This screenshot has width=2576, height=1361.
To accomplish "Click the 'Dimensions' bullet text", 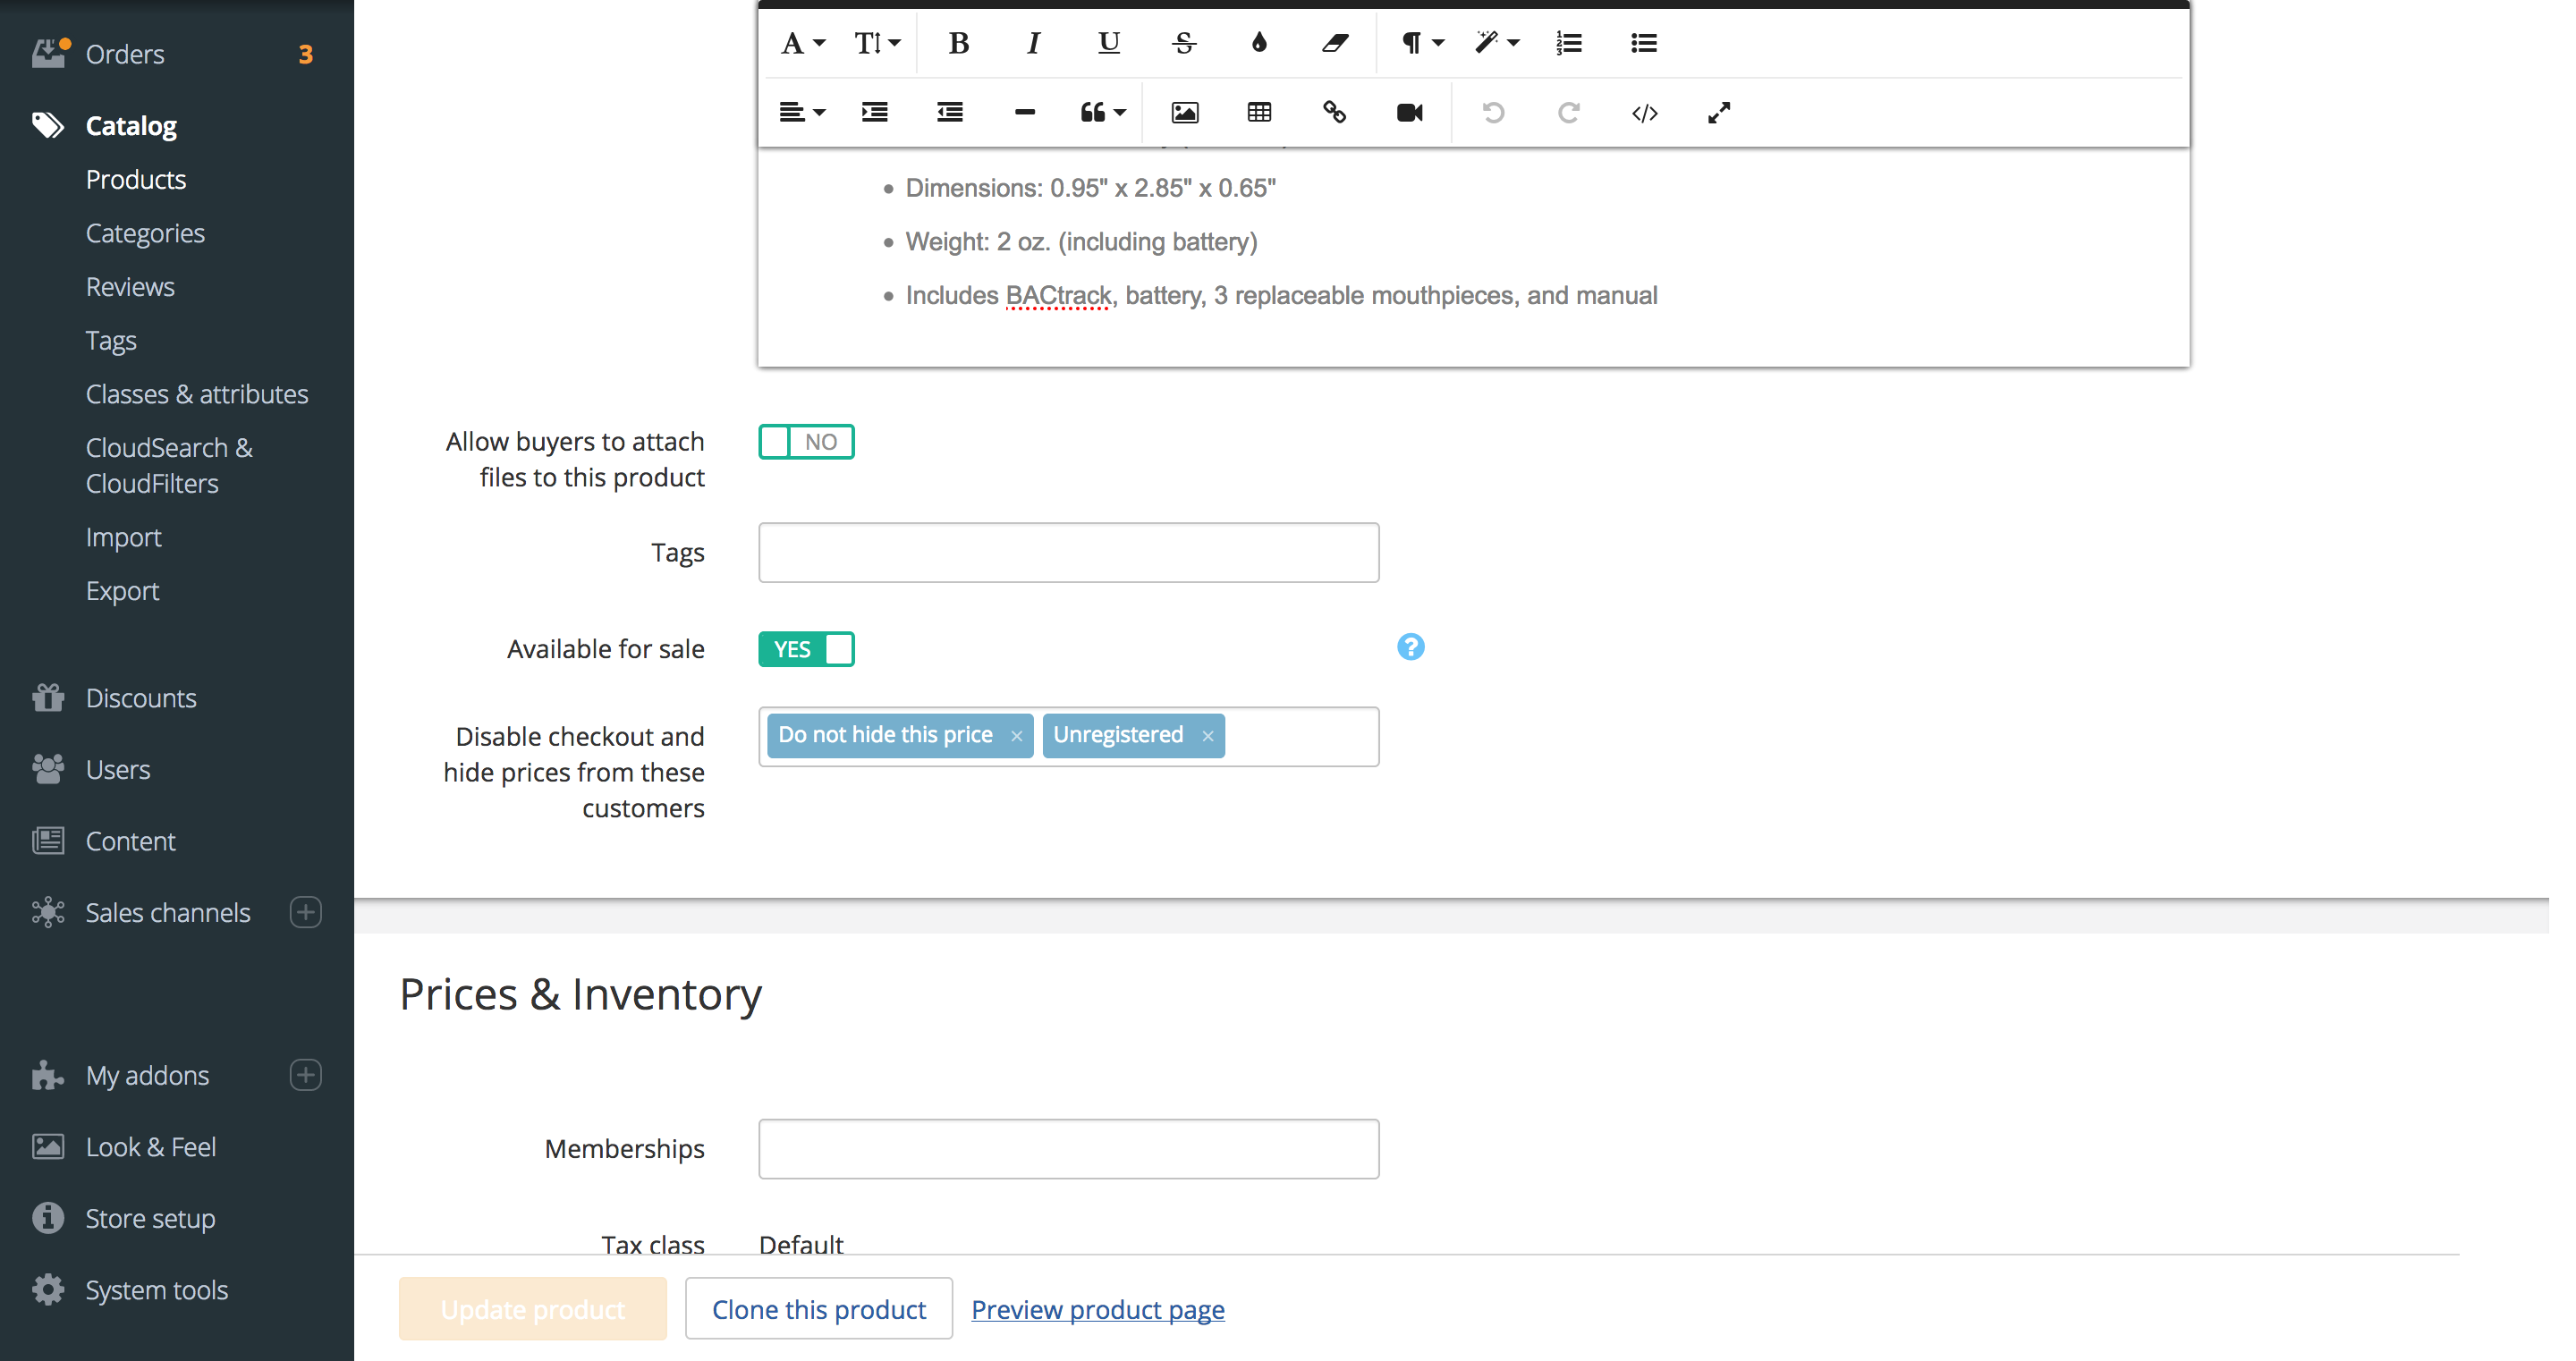I will 1090,188.
